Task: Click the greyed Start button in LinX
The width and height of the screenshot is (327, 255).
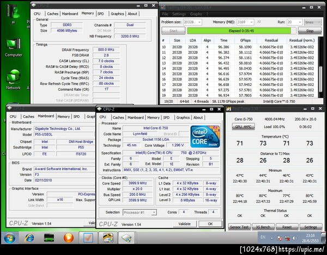Action: (173, 31)
